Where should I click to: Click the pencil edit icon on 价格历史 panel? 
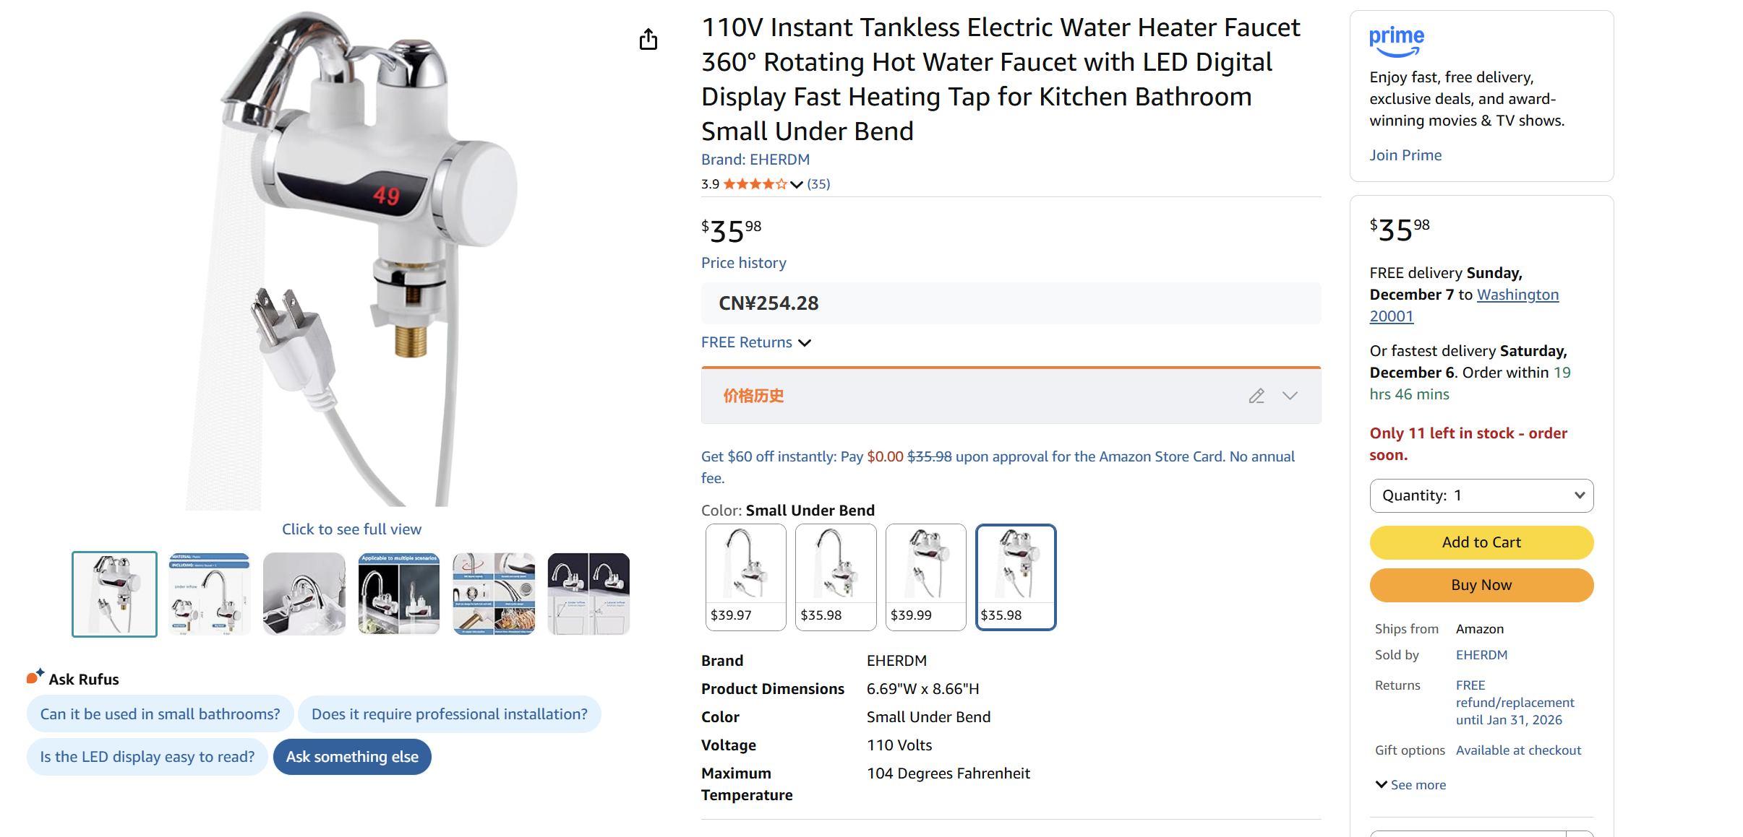(x=1256, y=396)
